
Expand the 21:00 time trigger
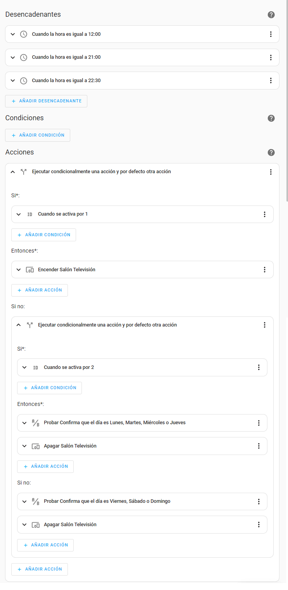point(13,58)
